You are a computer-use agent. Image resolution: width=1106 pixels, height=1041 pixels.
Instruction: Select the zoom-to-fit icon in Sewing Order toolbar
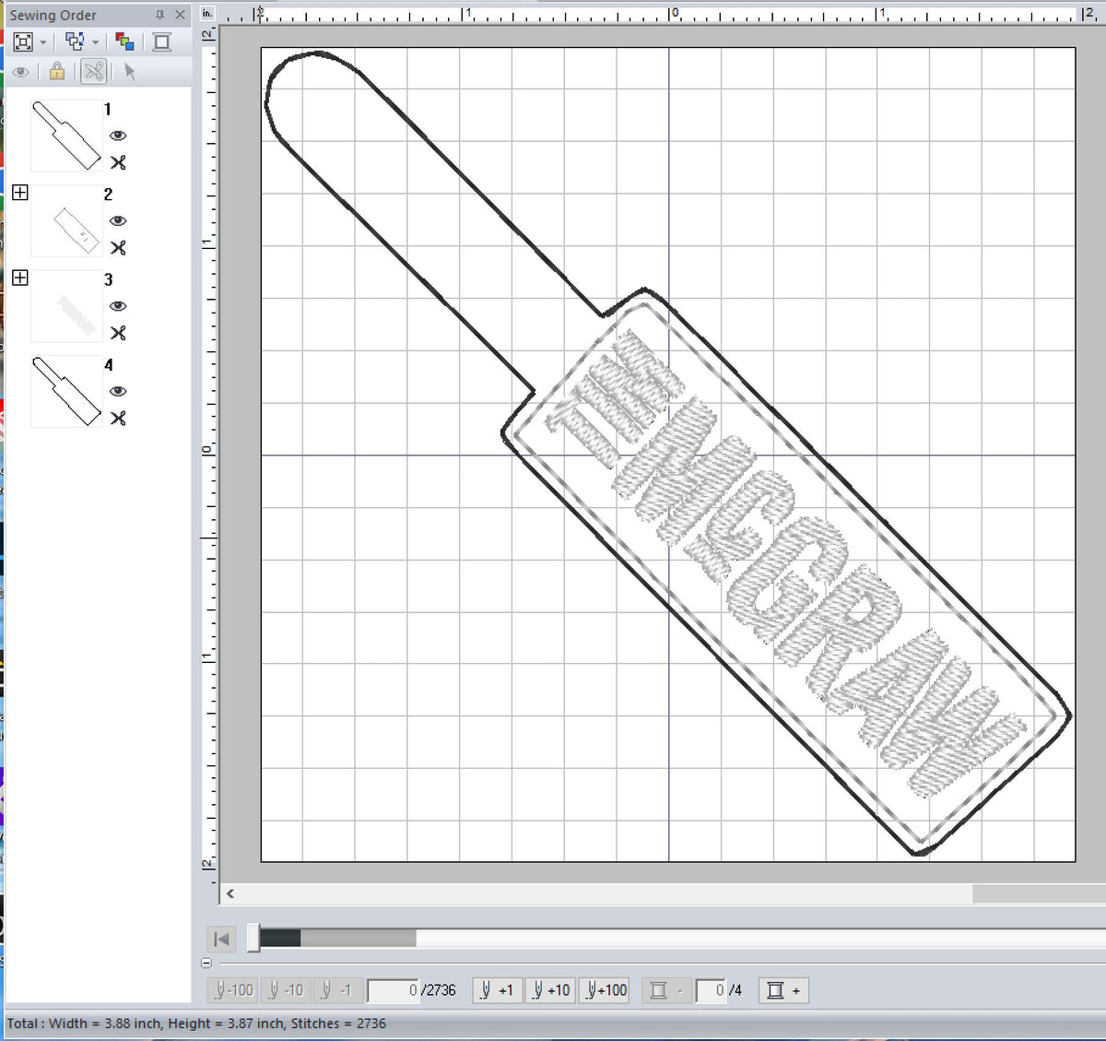click(23, 41)
